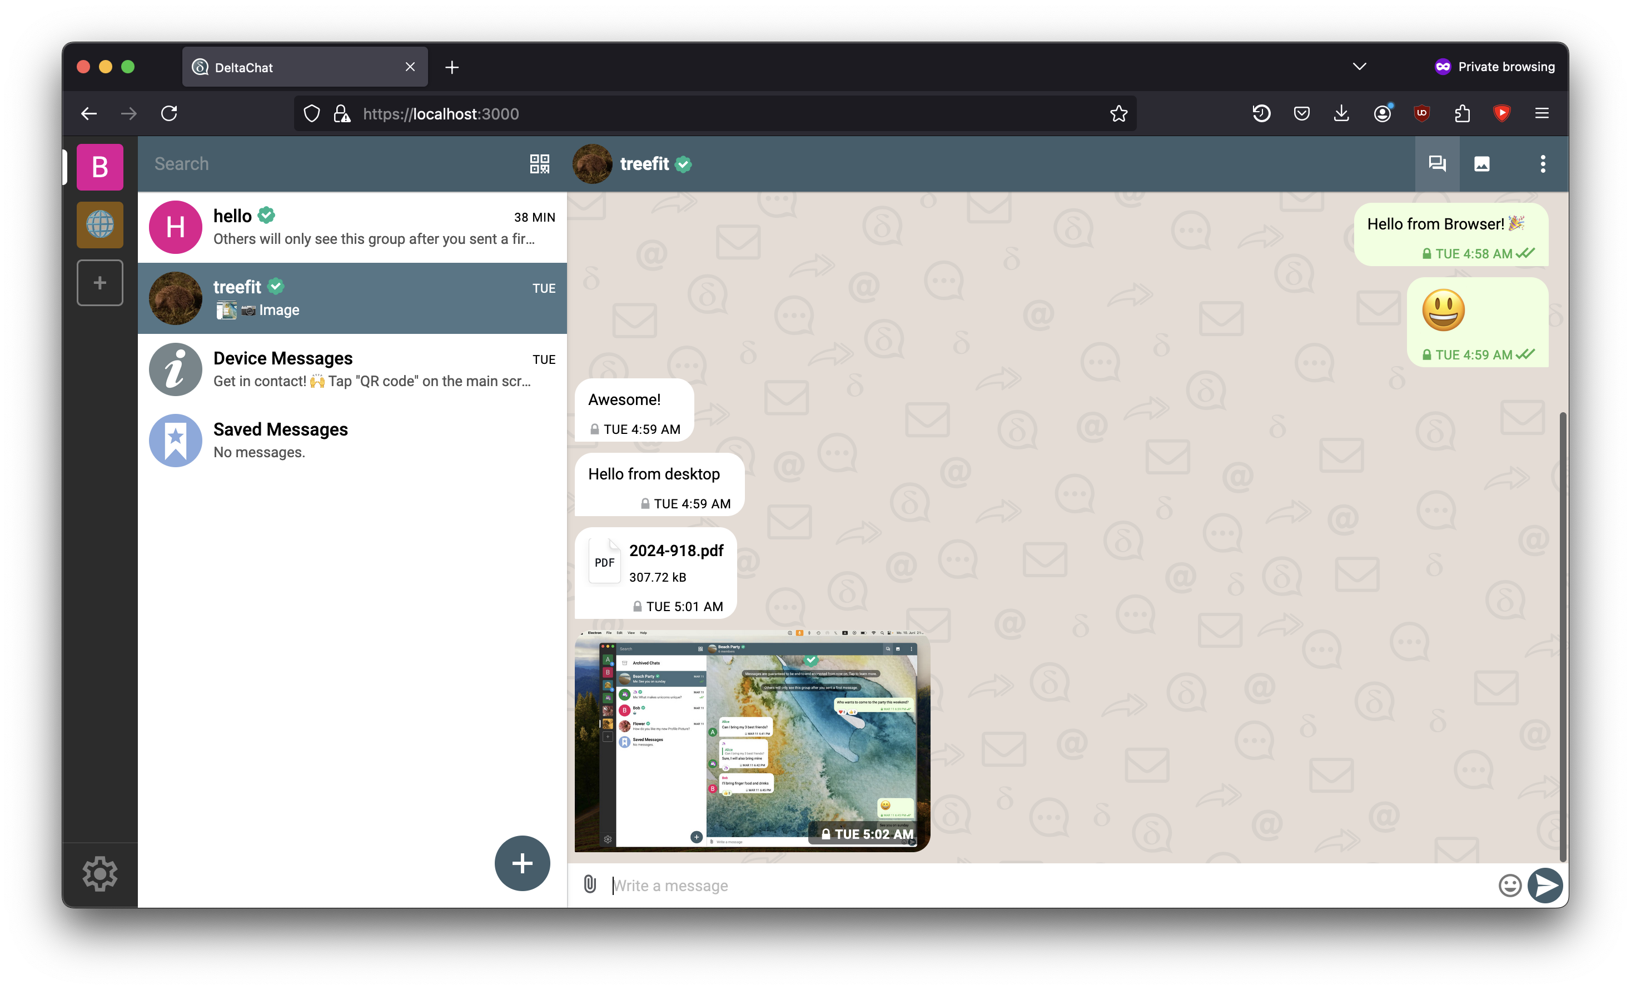Start a new chat with the floating plus button

pyautogui.click(x=522, y=863)
